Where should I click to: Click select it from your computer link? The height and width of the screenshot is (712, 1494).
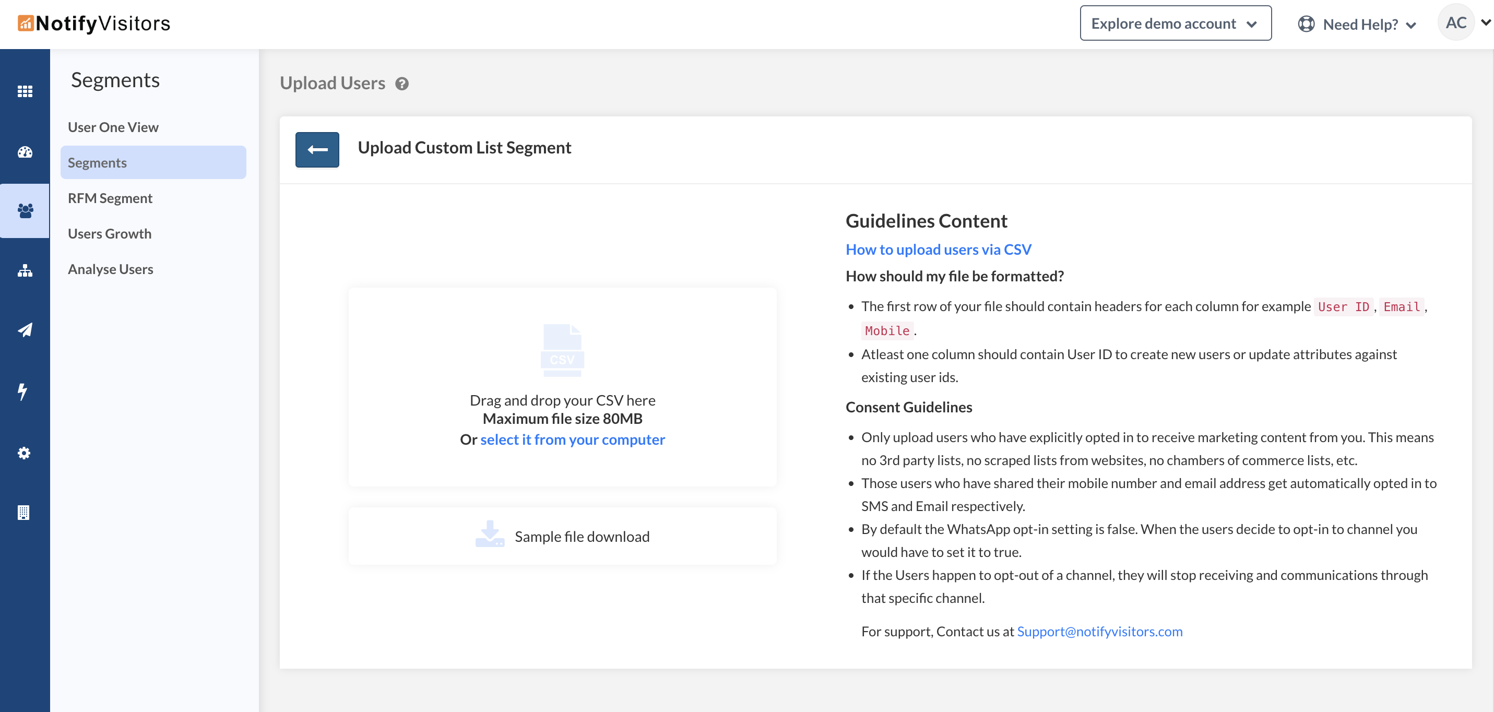[572, 440]
